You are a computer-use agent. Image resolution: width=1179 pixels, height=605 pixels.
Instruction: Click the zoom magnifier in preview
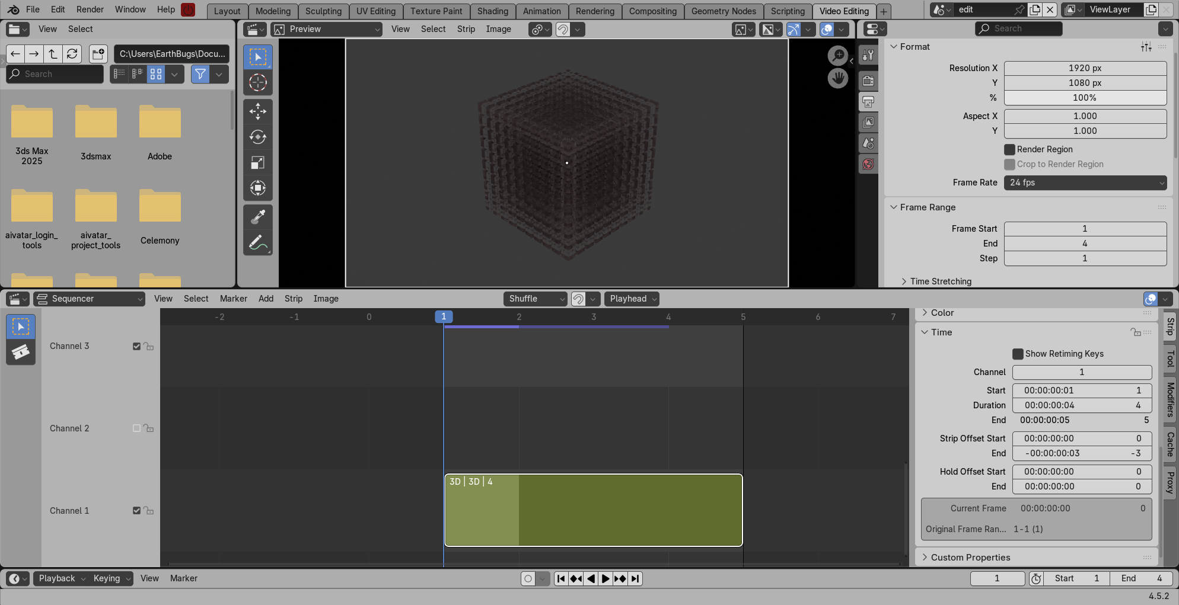click(838, 56)
